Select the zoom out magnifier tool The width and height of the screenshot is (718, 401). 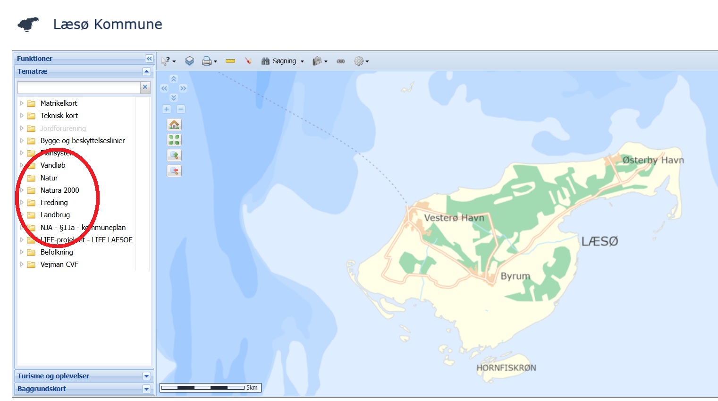click(174, 171)
